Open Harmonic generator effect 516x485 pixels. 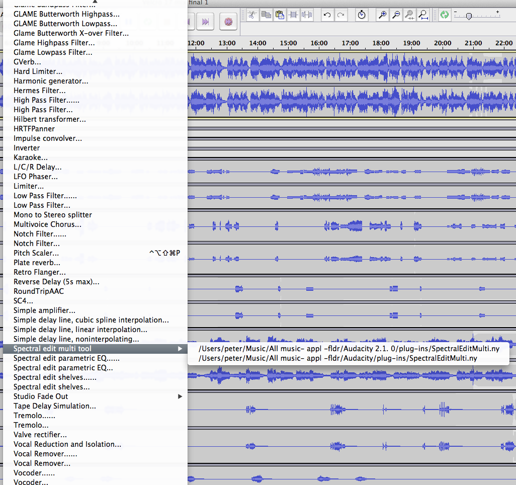pyautogui.click(x=95, y=81)
